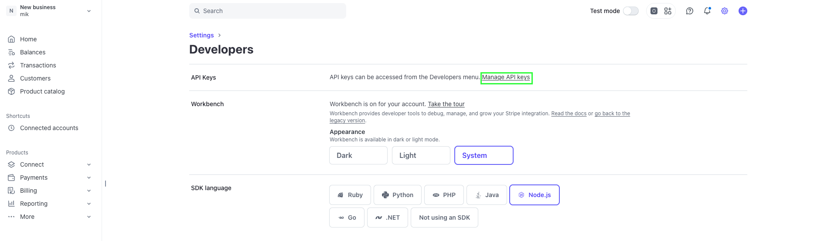The height and width of the screenshot is (241, 831).
Task: Open Balances from the sidebar
Action: 33,52
